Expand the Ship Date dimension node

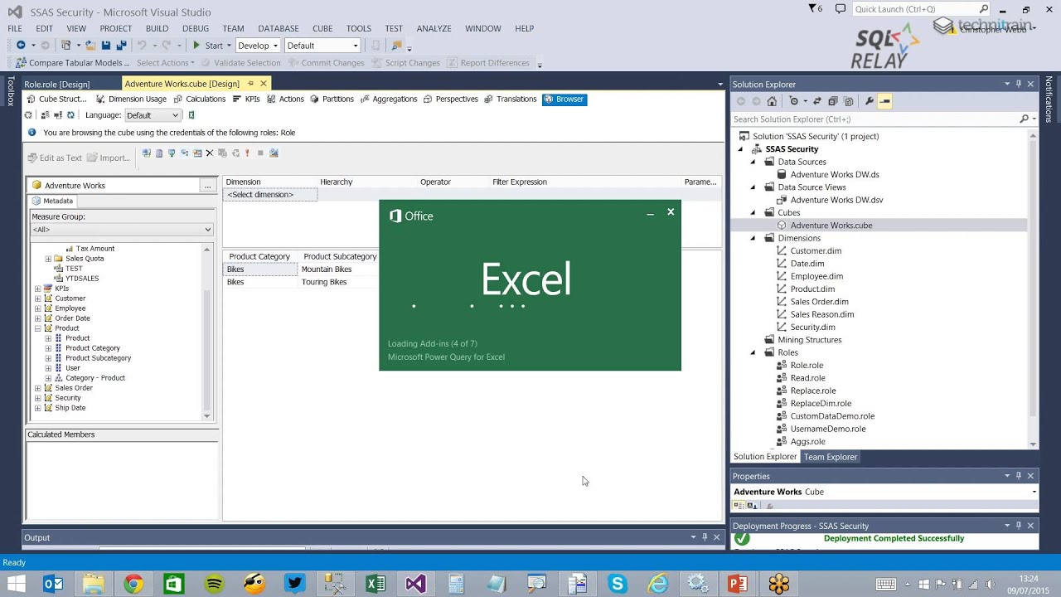pyautogui.click(x=37, y=408)
